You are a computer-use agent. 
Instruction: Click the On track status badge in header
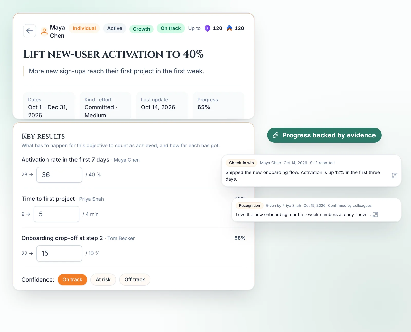point(171,28)
